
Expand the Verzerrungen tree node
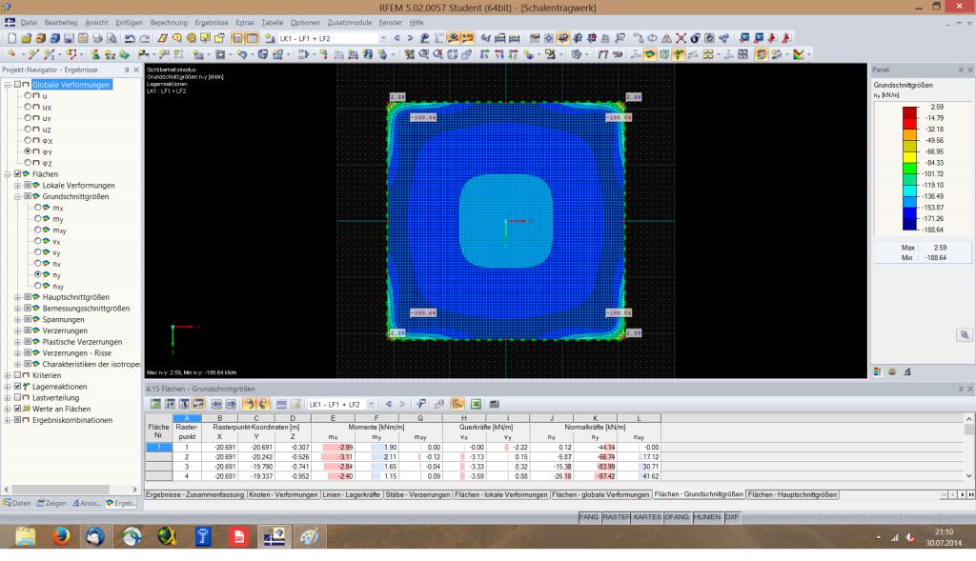(17, 331)
